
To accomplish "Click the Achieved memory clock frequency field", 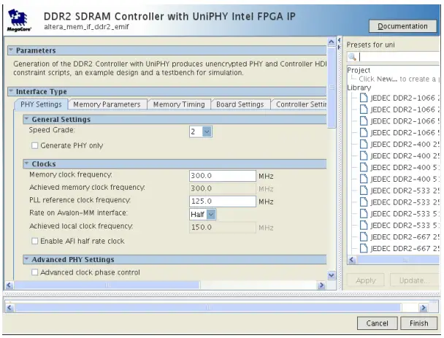I will click(x=223, y=188).
